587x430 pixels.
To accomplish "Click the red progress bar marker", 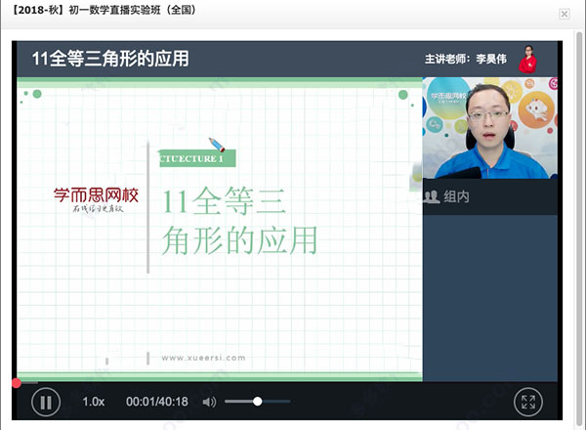I will (x=17, y=383).
